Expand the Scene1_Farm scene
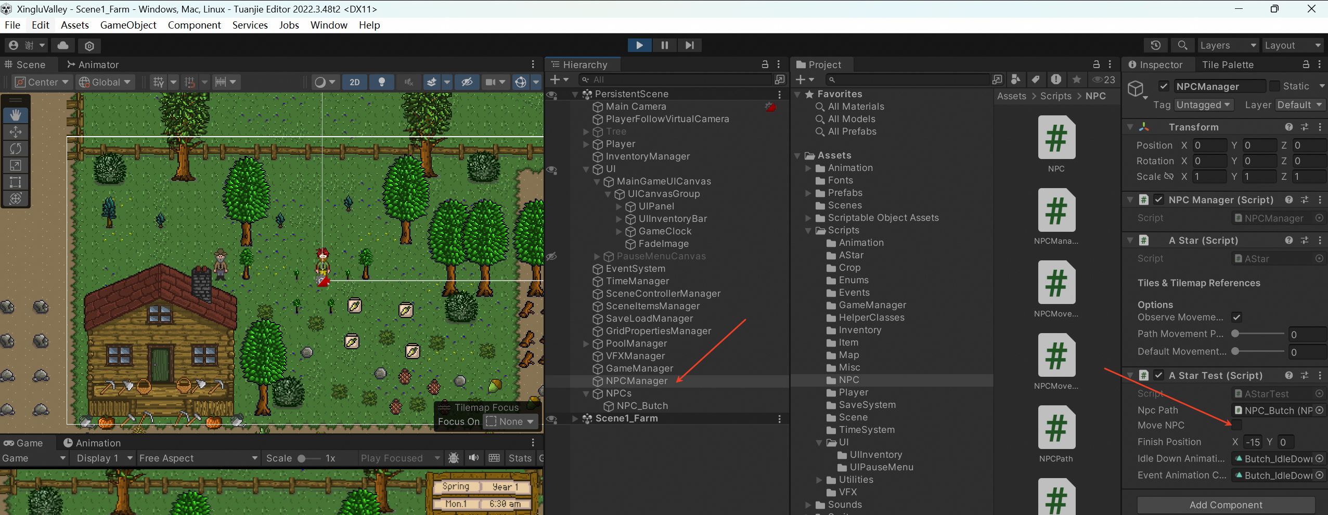 pyautogui.click(x=575, y=419)
